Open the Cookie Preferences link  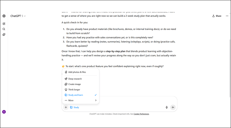click(x=141, y=114)
